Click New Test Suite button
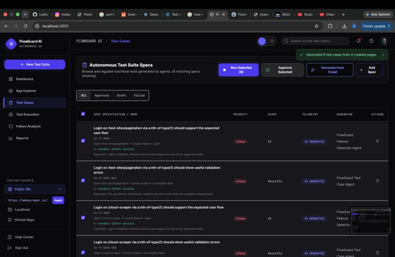 [35, 65]
